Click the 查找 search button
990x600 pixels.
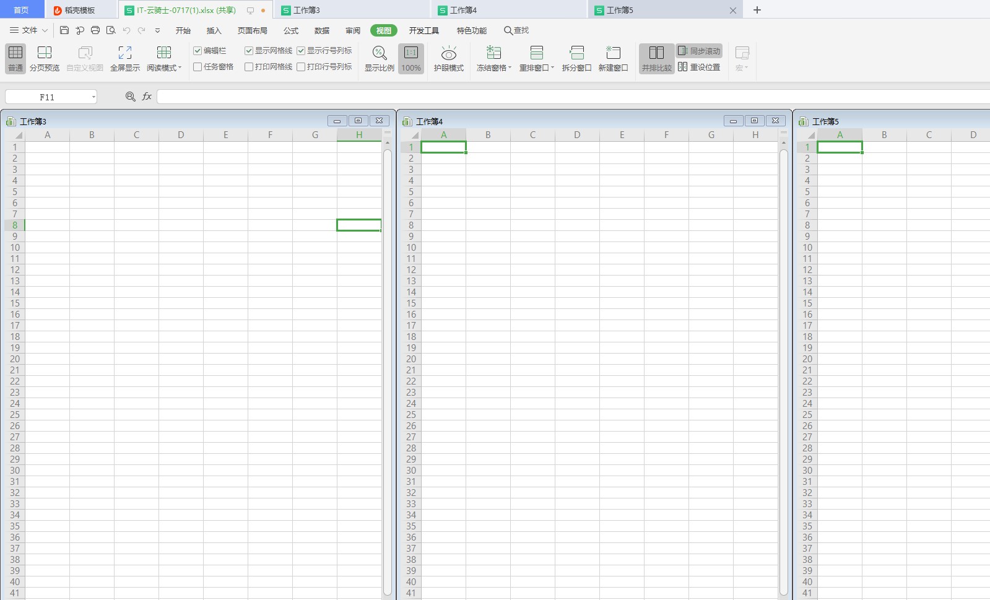click(x=516, y=30)
